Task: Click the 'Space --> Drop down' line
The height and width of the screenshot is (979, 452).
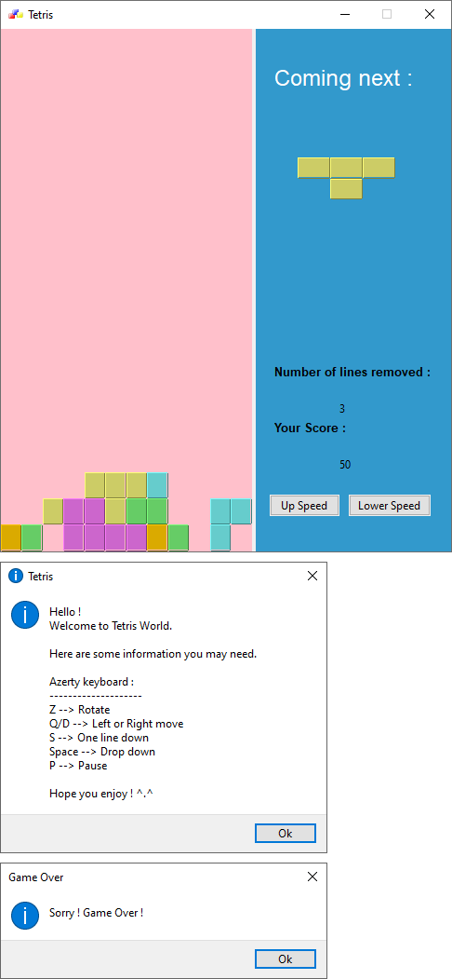Action: [x=102, y=752]
